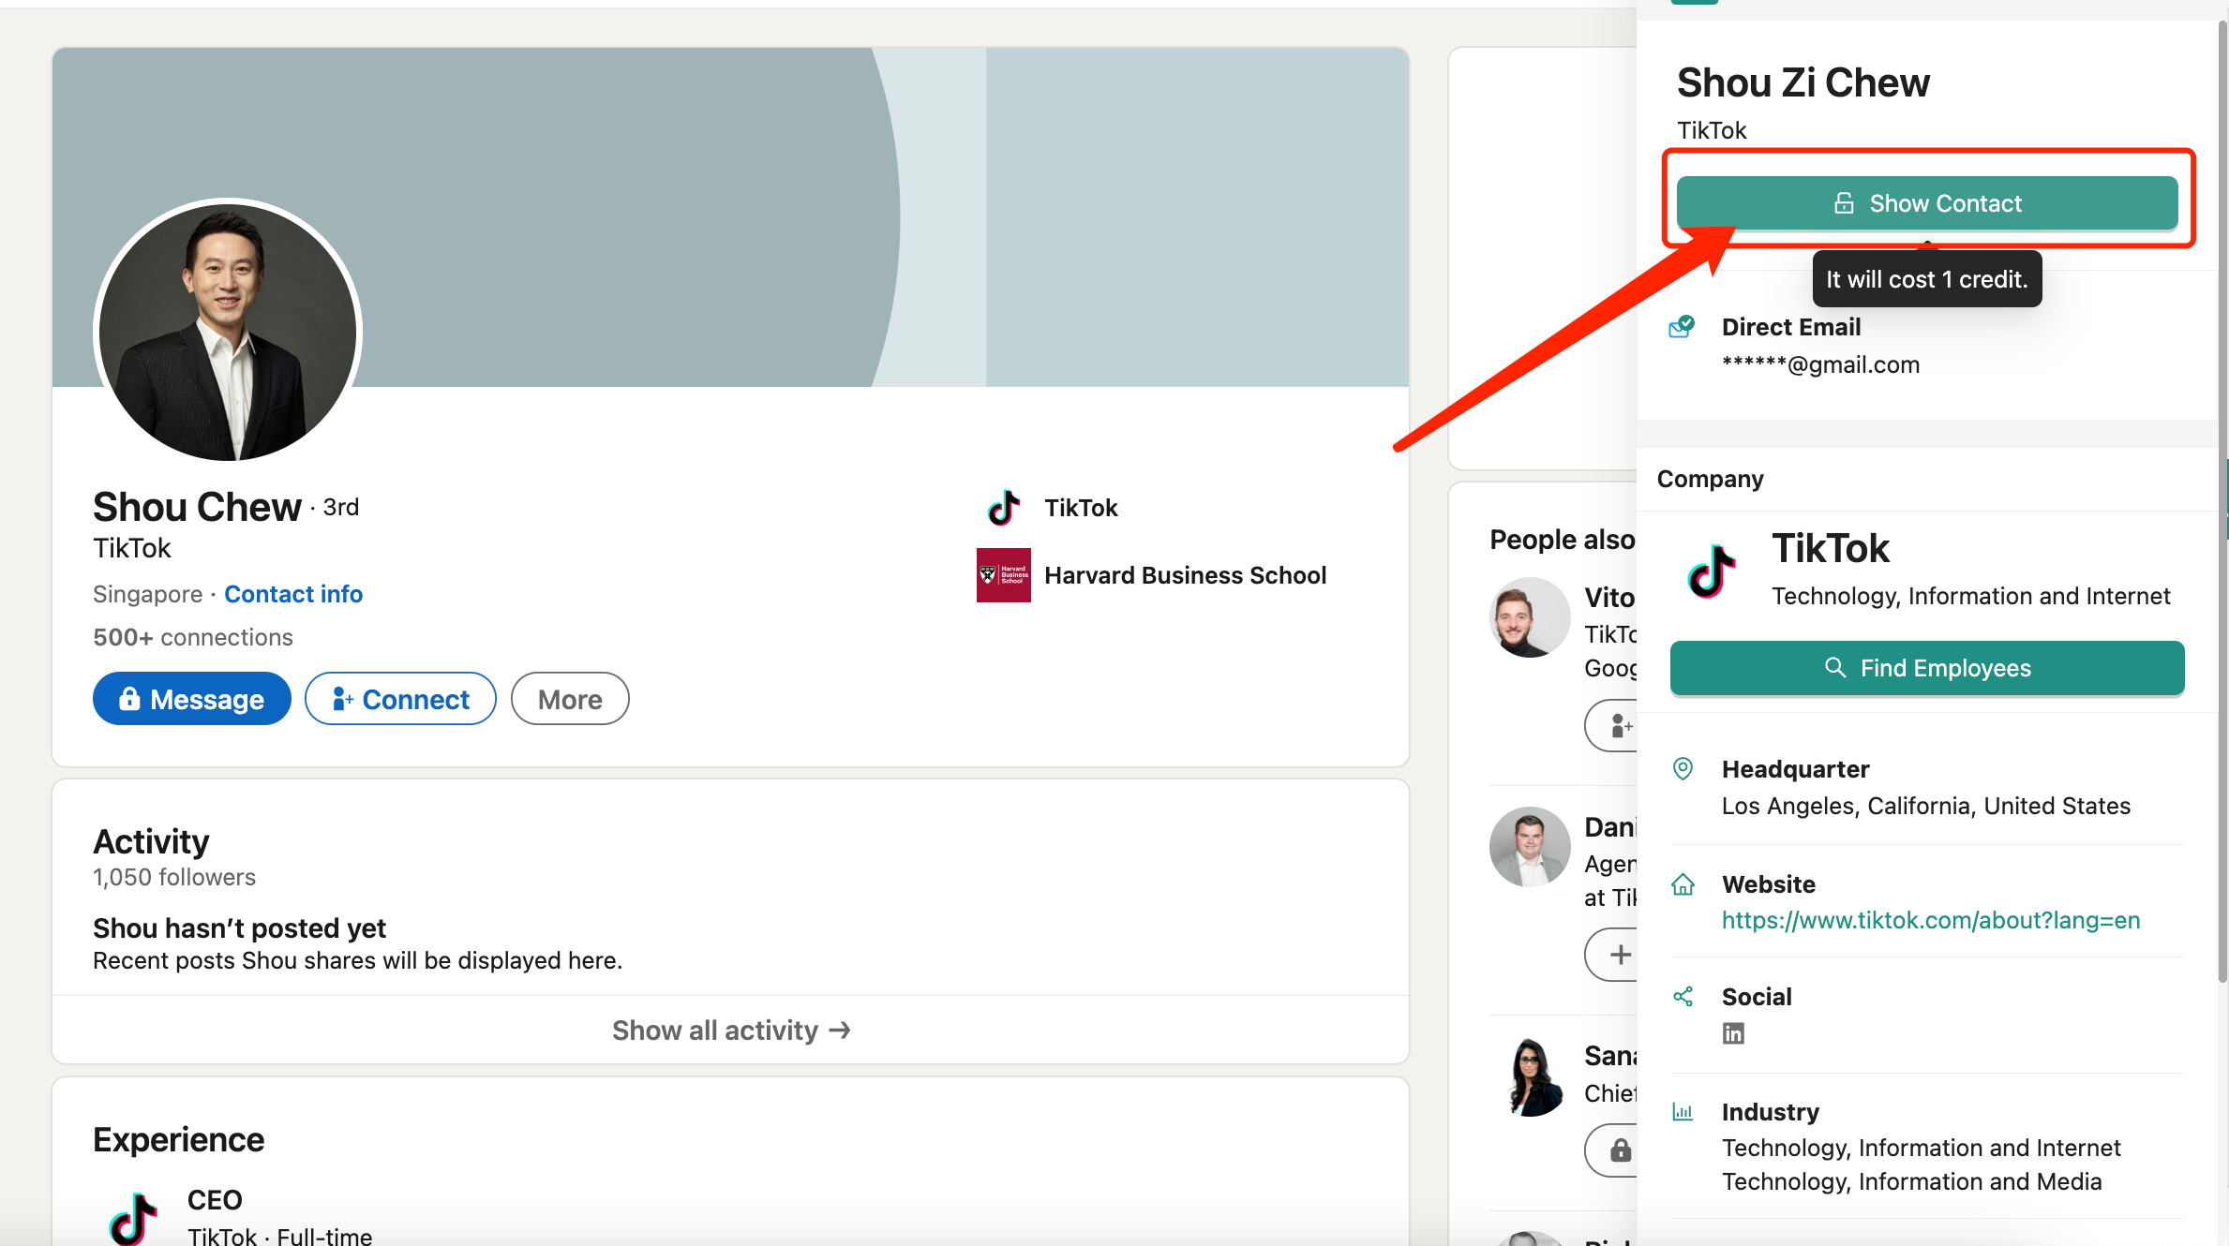Image resolution: width=2229 pixels, height=1246 pixels.
Task: Click the Harvard Business School logo
Action: click(1003, 575)
